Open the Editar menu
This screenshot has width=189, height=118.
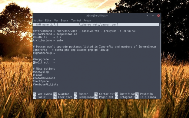[48, 21]
